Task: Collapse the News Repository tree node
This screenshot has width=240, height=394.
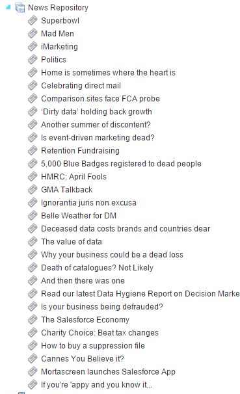Action: [x=8, y=8]
